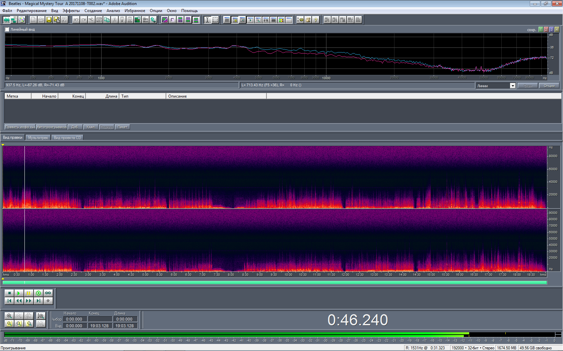The width and height of the screenshot is (563, 351).
Task: Toggle saved analysis slot 1
Action: (x=541, y=29)
